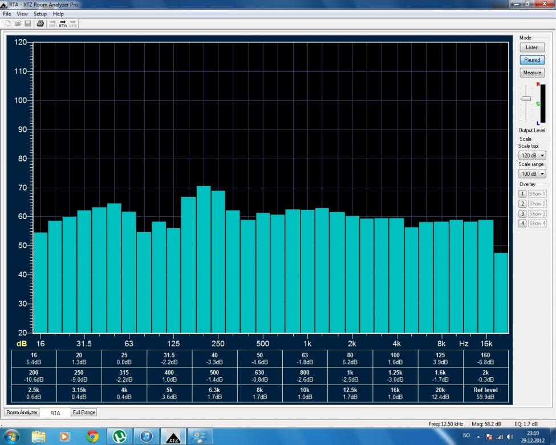Image resolution: width=556 pixels, height=445 pixels.
Task: Show hidden system tray icons arrow
Action: pyautogui.click(x=478, y=436)
